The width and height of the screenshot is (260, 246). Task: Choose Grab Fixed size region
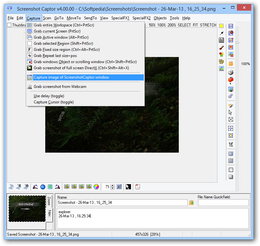(x=85, y=50)
